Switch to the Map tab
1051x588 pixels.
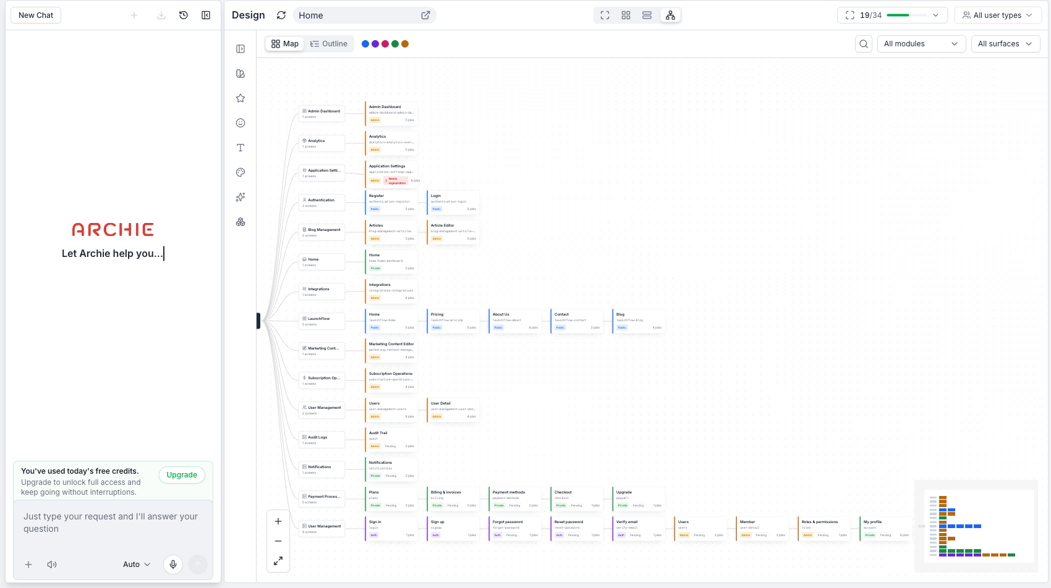[x=285, y=44]
